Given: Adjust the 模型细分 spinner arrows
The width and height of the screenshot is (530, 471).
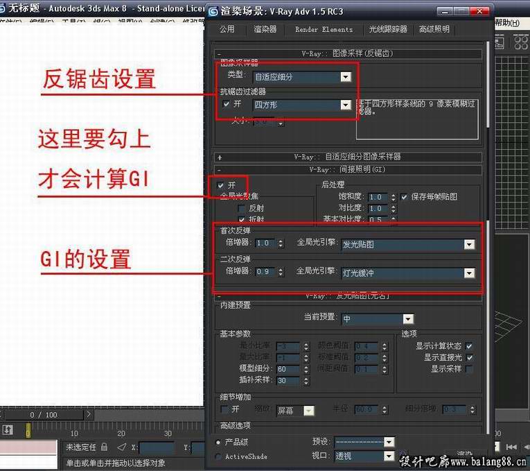Looking at the screenshot, I should click(306, 369).
